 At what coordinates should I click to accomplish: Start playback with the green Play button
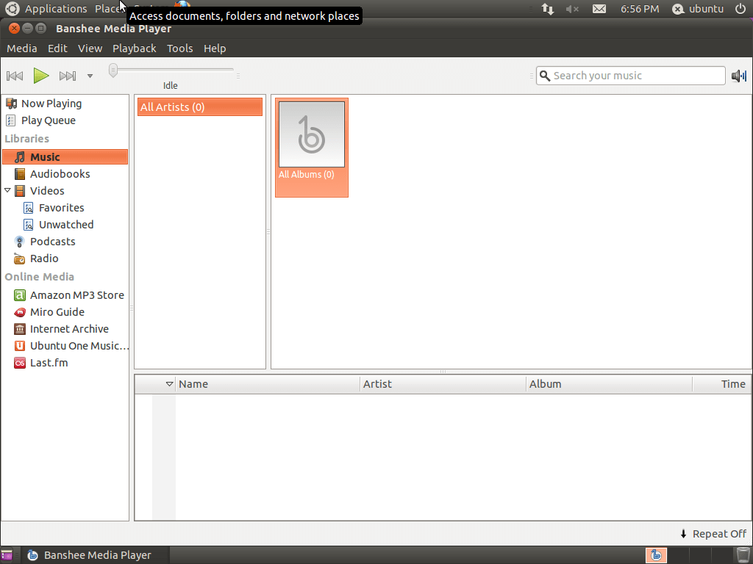pyautogui.click(x=41, y=76)
